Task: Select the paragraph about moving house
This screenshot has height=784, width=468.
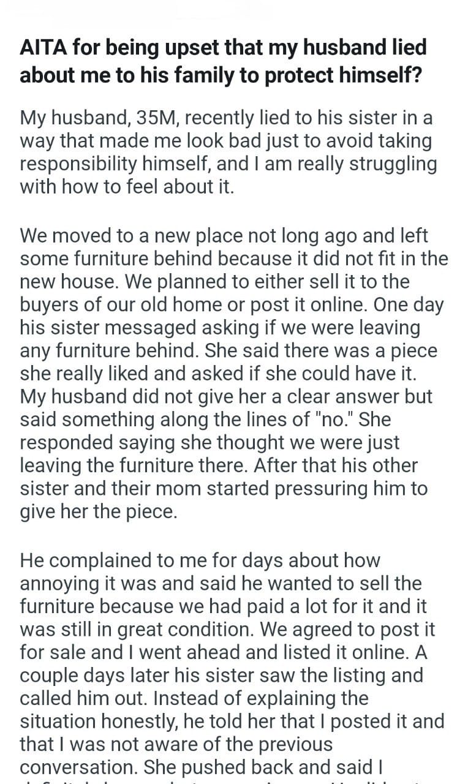Action: tap(234, 373)
